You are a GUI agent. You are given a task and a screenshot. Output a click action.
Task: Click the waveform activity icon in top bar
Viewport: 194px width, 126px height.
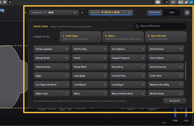173,2
